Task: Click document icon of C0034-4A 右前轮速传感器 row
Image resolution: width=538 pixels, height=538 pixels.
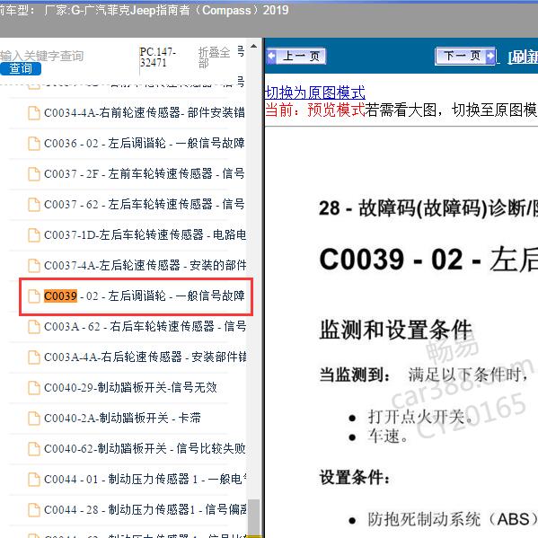Action: [33, 113]
